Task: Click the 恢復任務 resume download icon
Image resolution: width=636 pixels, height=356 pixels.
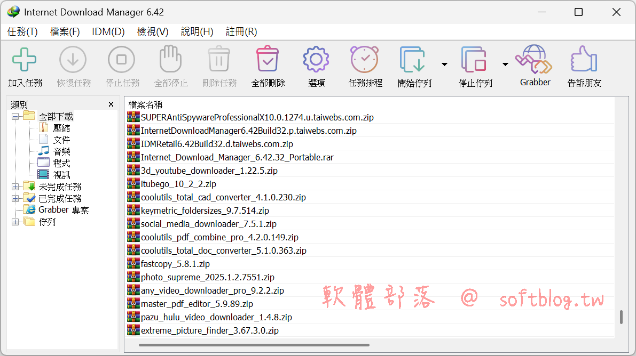Action: click(73, 60)
